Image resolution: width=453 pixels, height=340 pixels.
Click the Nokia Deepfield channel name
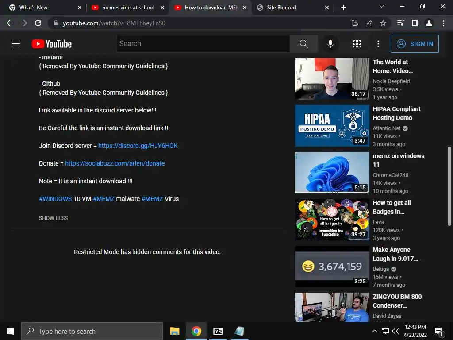[391, 81]
